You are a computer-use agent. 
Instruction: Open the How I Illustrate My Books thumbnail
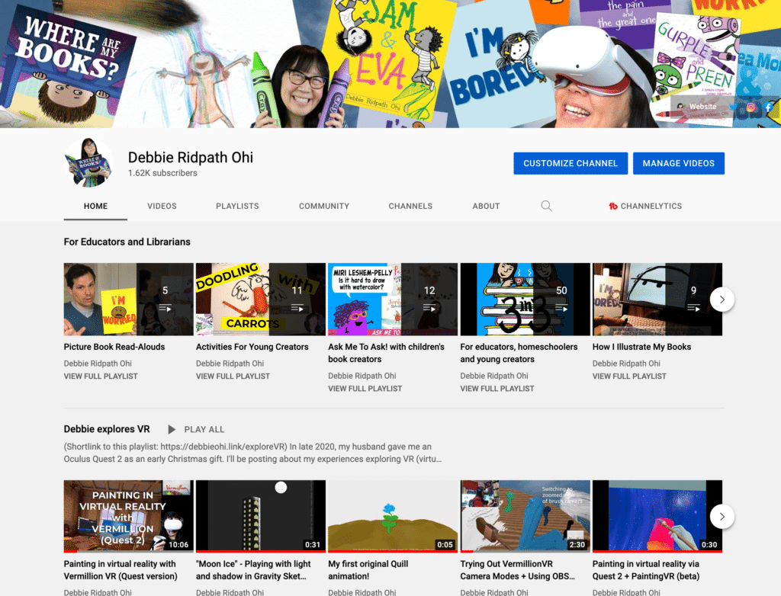[x=657, y=300]
